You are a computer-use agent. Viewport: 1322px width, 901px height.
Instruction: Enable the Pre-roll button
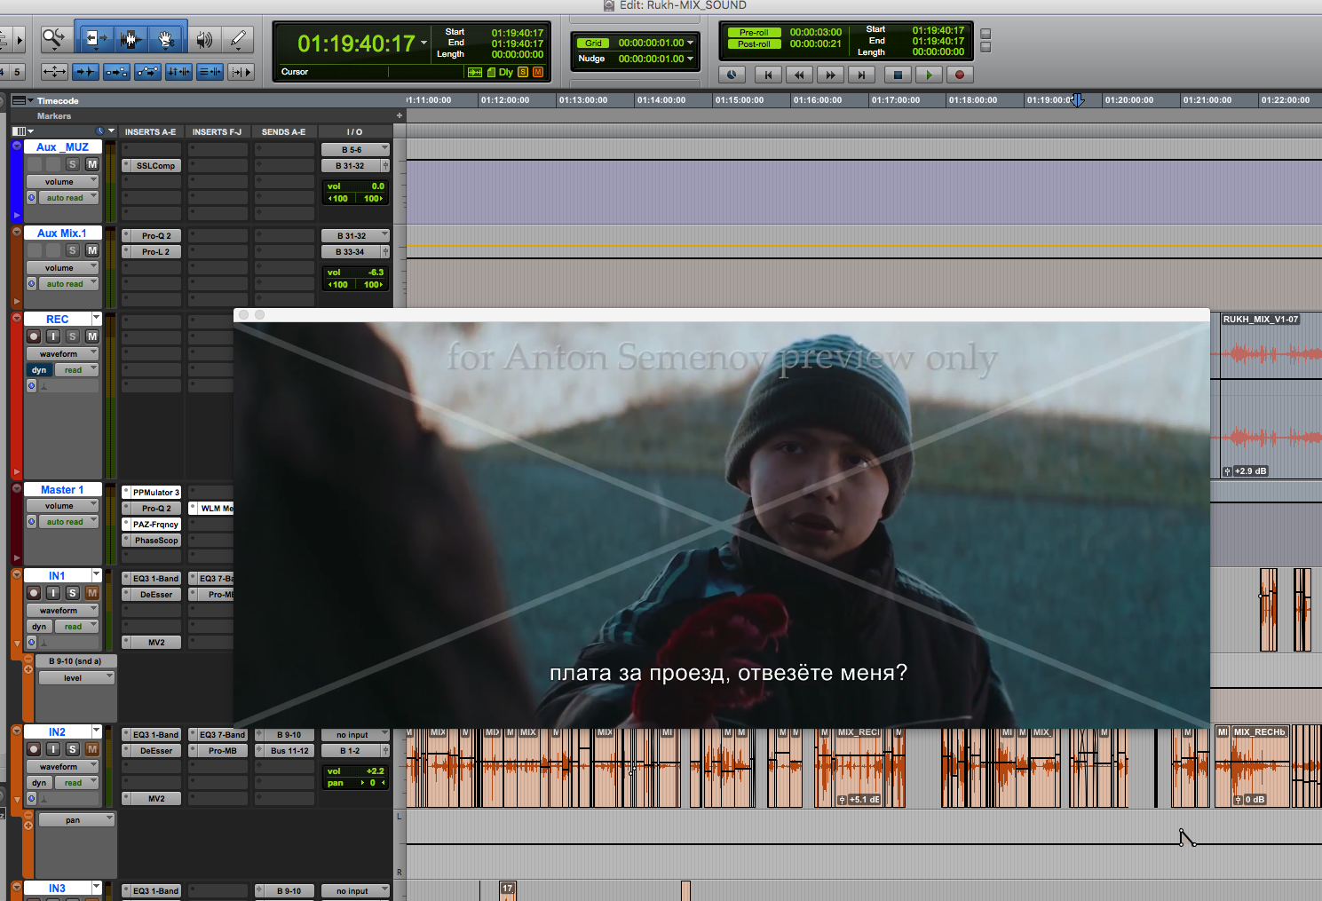pos(754,33)
